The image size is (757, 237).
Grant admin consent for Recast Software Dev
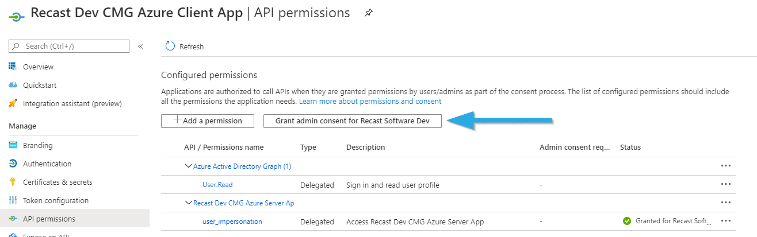coord(352,121)
